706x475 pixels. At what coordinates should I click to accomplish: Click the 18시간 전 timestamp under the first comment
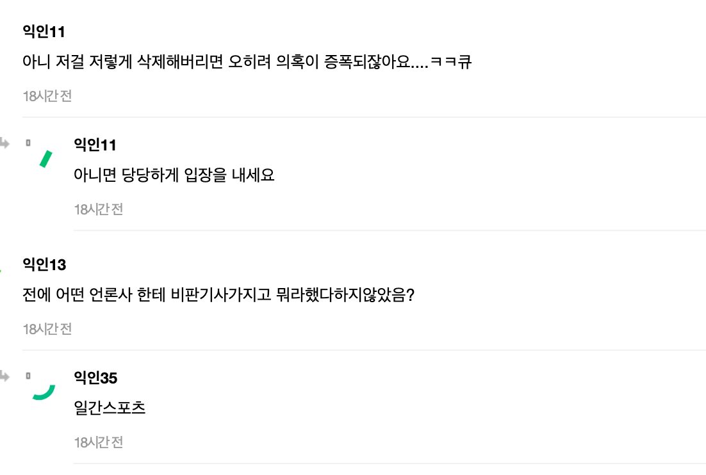[x=47, y=96]
